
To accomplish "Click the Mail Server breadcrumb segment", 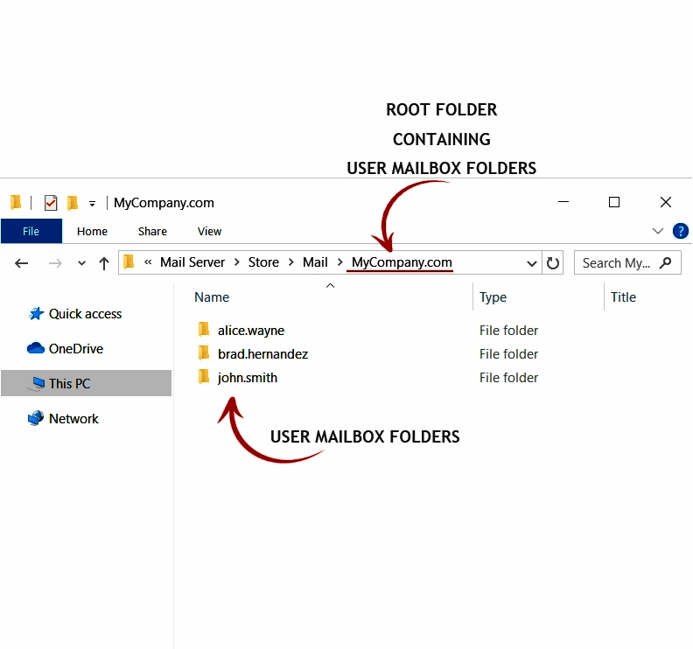I will (x=192, y=262).
